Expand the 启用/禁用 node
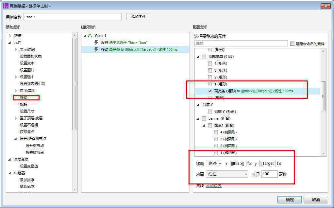This screenshot has width=334, height=208. click(16, 91)
